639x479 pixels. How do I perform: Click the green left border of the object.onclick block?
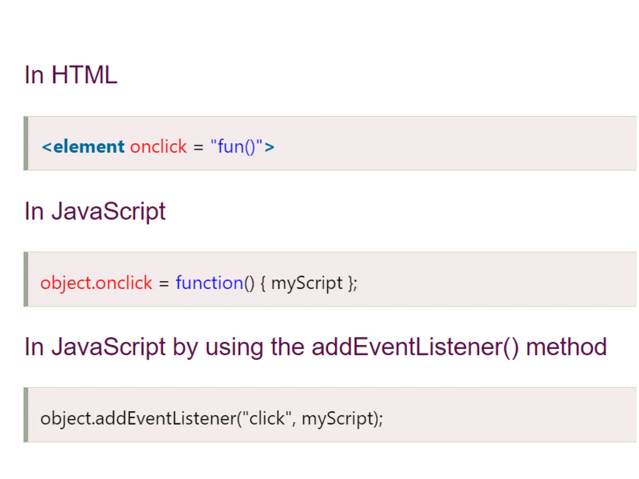click(26, 279)
